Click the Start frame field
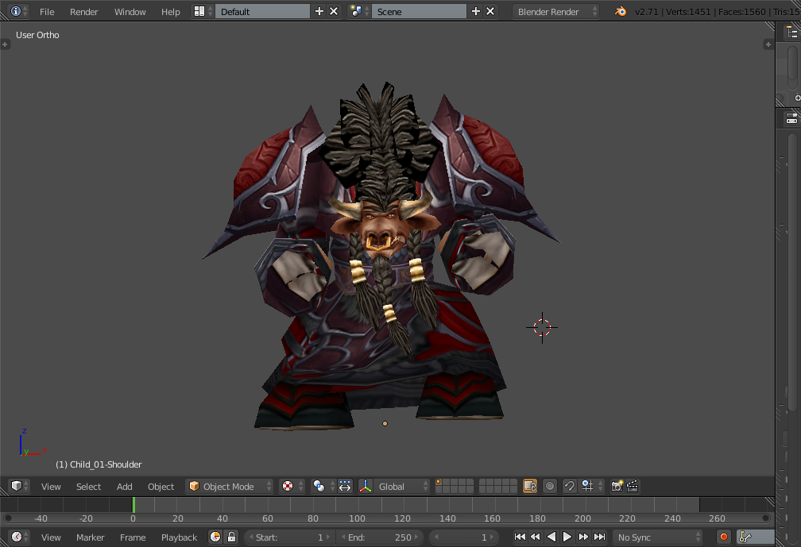801x547 pixels. point(289,537)
